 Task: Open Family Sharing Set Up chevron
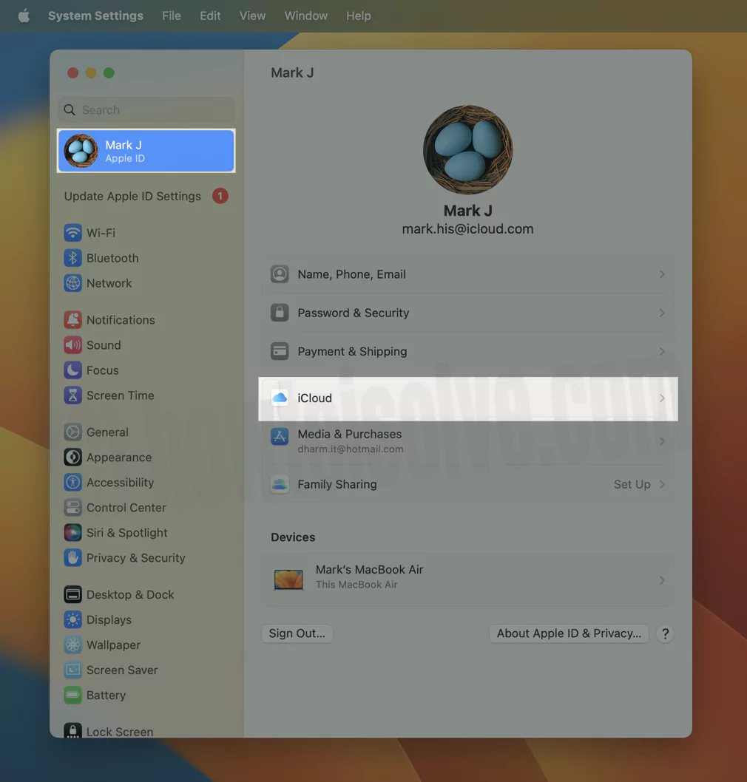point(662,484)
